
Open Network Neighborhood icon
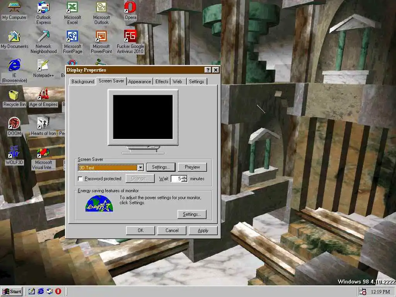43,42
